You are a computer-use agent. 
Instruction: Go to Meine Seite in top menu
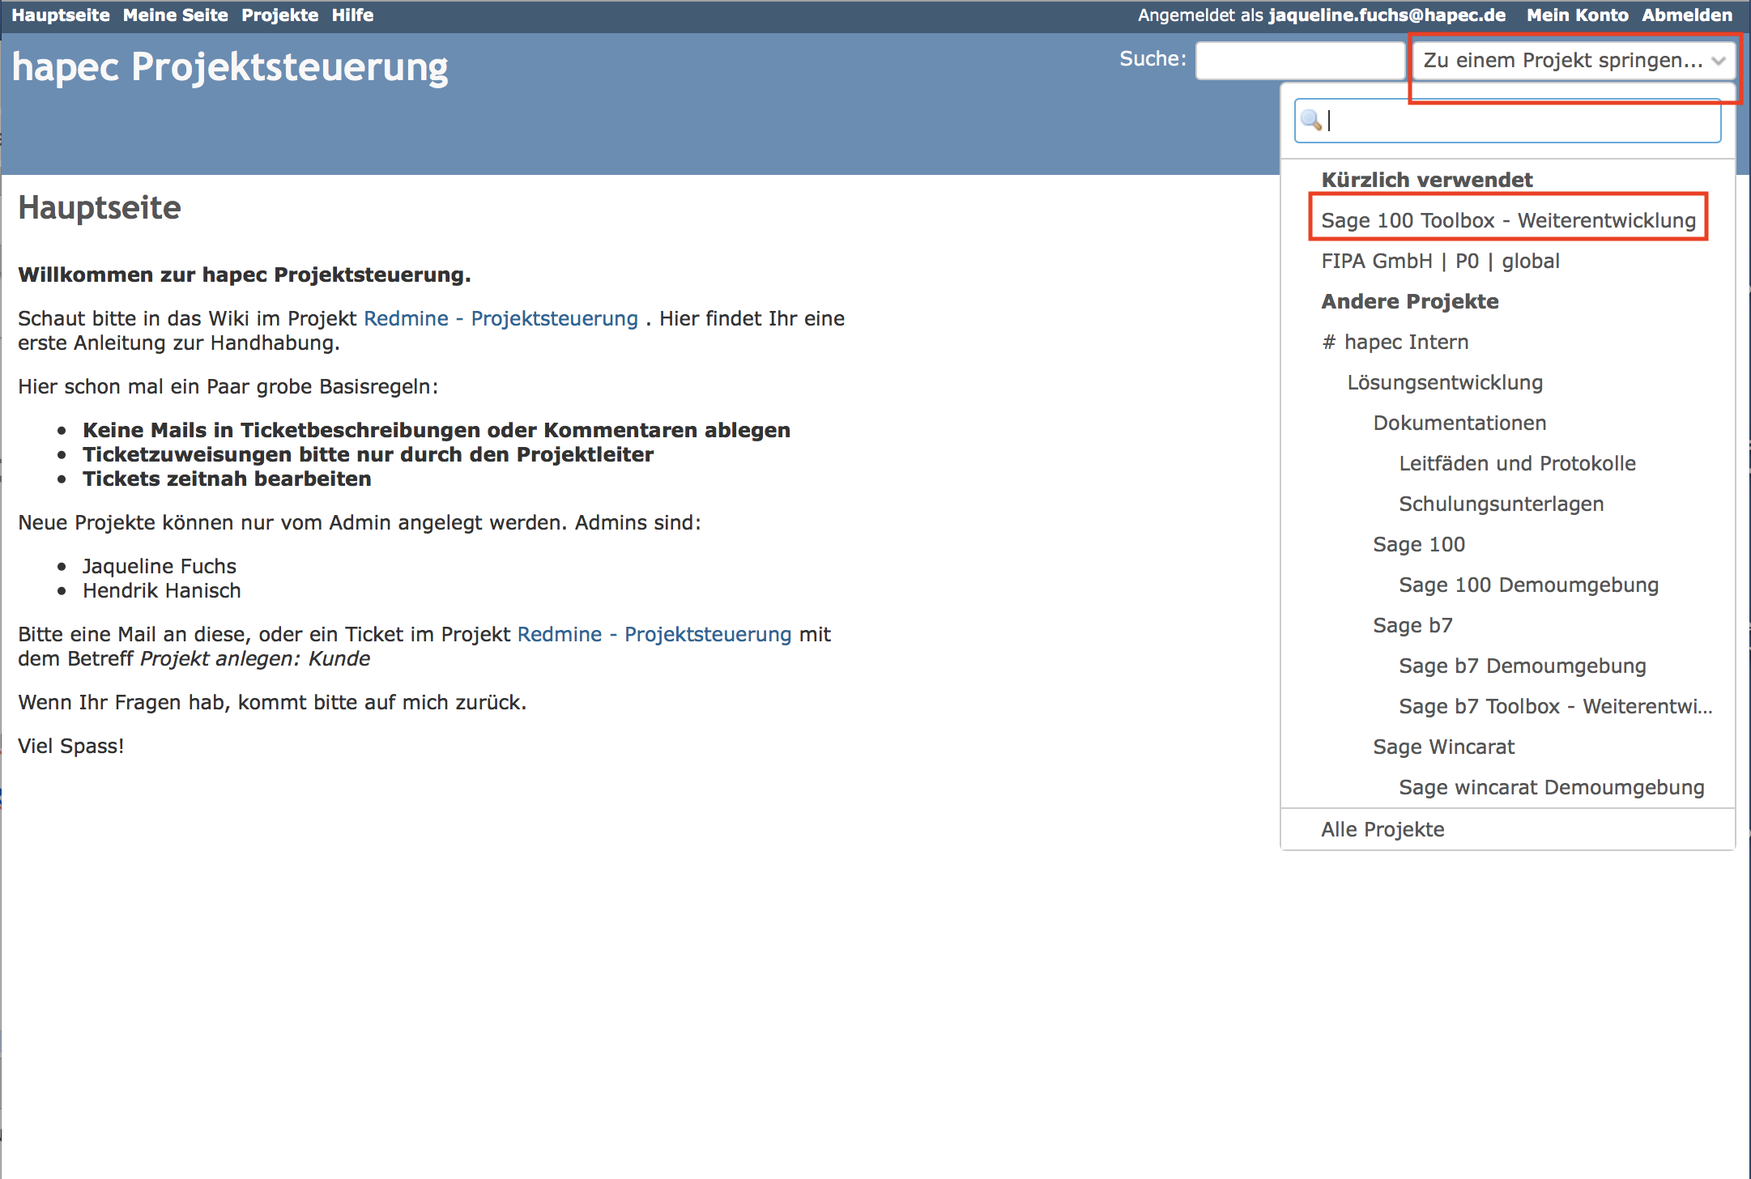[x=175, y=15]
